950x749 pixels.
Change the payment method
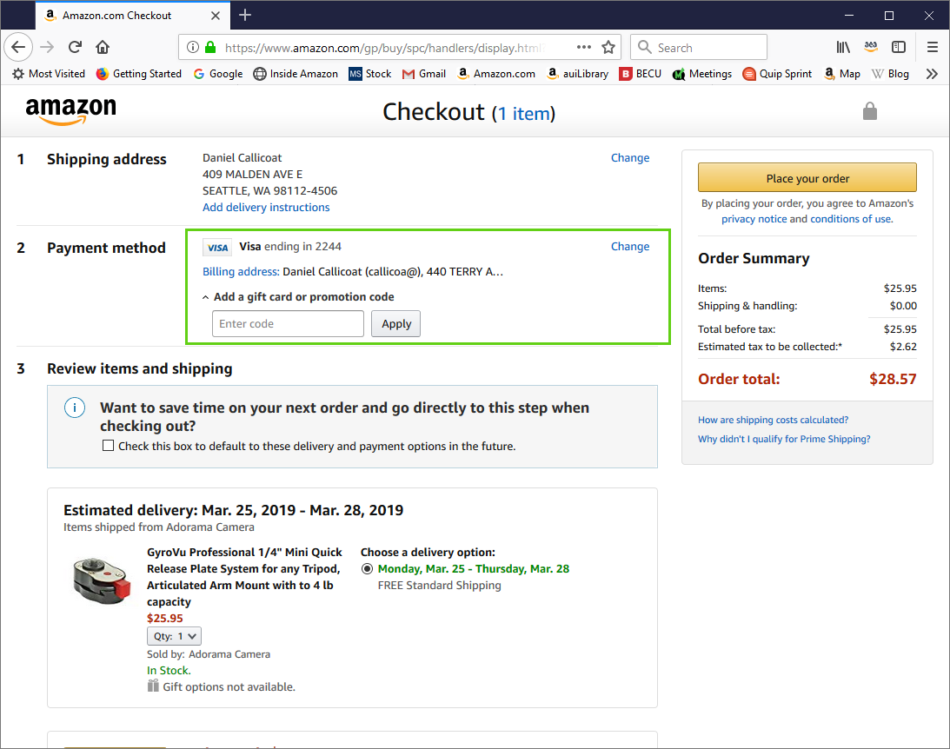coord(629,247)
